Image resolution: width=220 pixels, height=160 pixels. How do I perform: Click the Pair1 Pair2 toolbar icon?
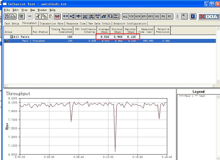[x=117, y=16]
